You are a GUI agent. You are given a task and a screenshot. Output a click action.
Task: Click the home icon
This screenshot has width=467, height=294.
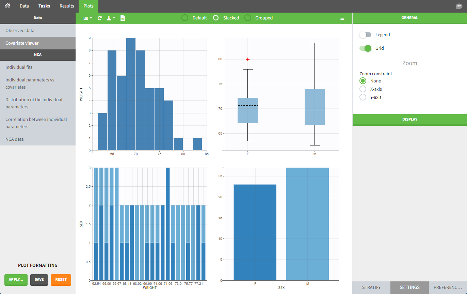(7, 6)
